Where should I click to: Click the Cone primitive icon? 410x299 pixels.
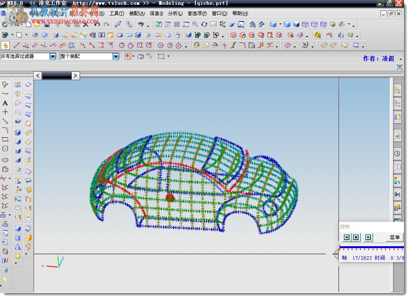18,247
